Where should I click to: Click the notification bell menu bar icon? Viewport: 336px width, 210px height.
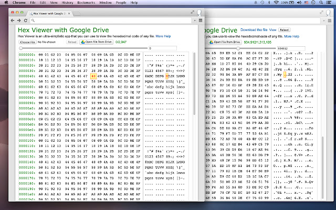[x=256, y=3]
